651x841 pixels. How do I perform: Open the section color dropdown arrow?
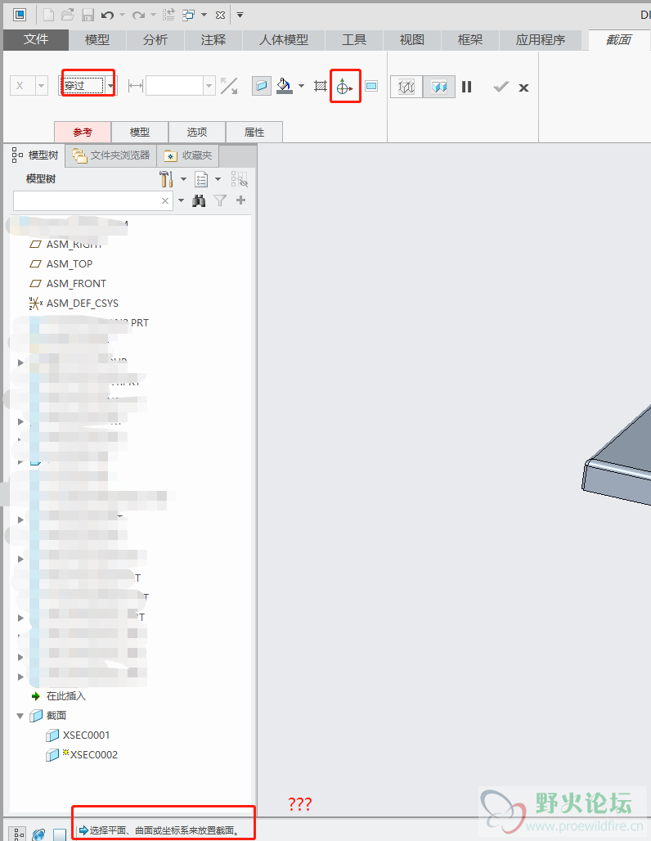tap(301, 86)
